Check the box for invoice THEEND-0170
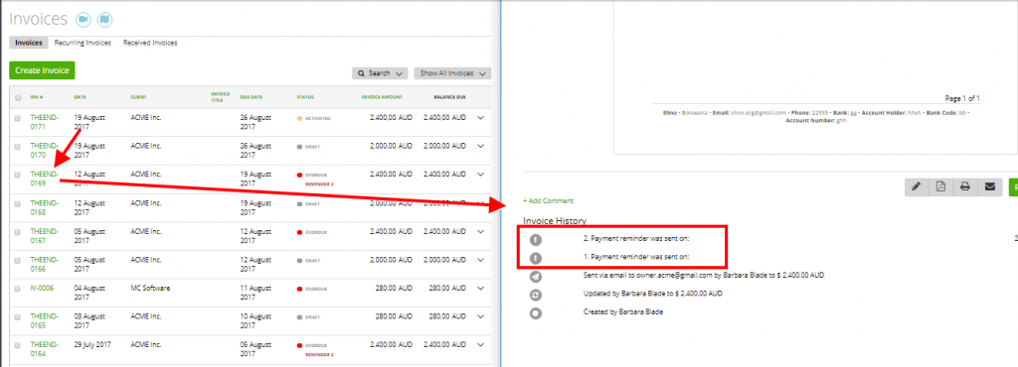Image resolution: width=1018 pixels, height=367 pixels. tap(18, 146)
